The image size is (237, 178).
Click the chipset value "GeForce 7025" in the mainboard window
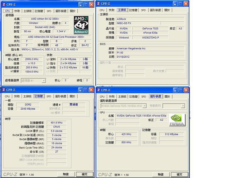(150, 29)
